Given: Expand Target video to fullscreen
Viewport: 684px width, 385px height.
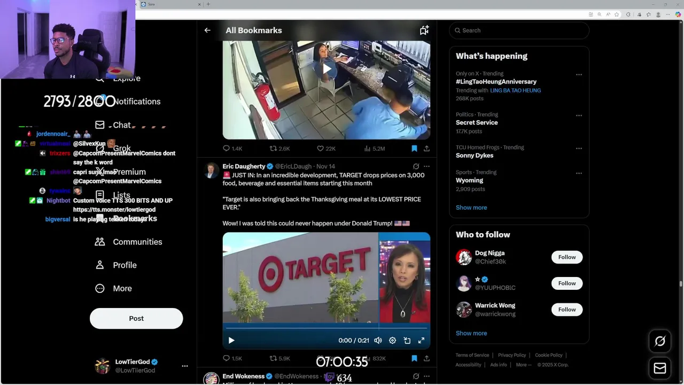Looking at the screenshot, I should (421, 340).
